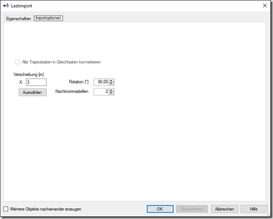This screenshot has width=273, height=219.
Task: Click the X Verschiebung input field
Action: tap(37, 82)
